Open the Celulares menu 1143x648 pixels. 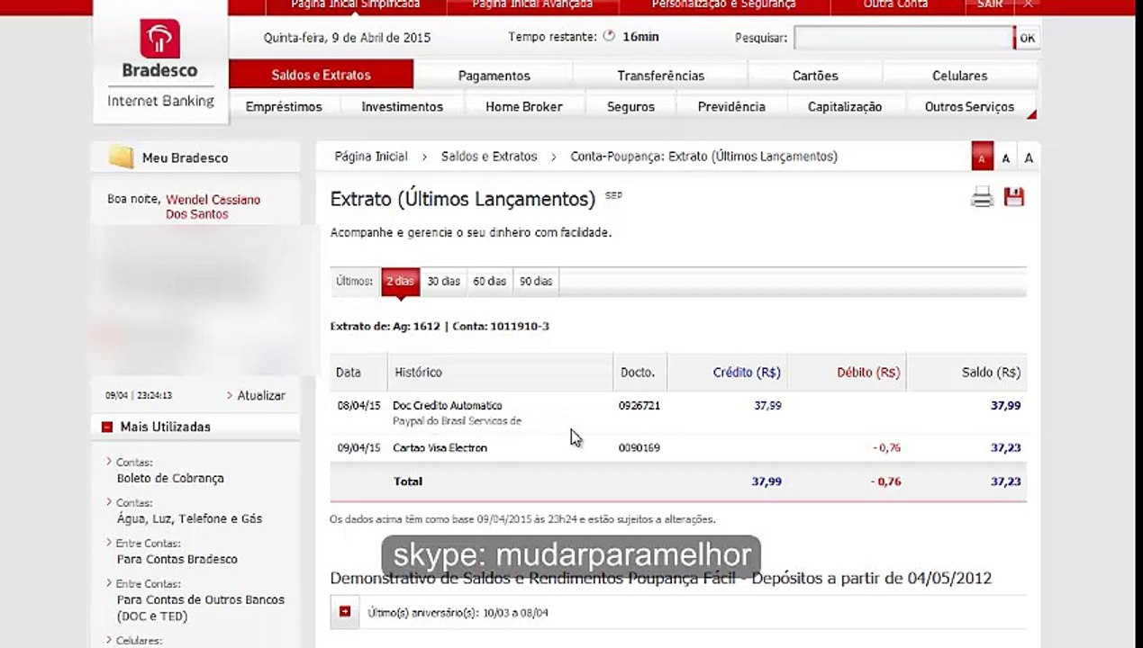pyautogui.click(x=959, y=76)
